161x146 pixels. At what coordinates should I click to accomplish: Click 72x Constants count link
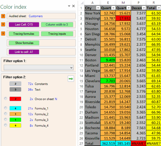tap(30, 84)
